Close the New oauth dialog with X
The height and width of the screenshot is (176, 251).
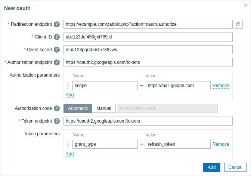click(246, 5)
